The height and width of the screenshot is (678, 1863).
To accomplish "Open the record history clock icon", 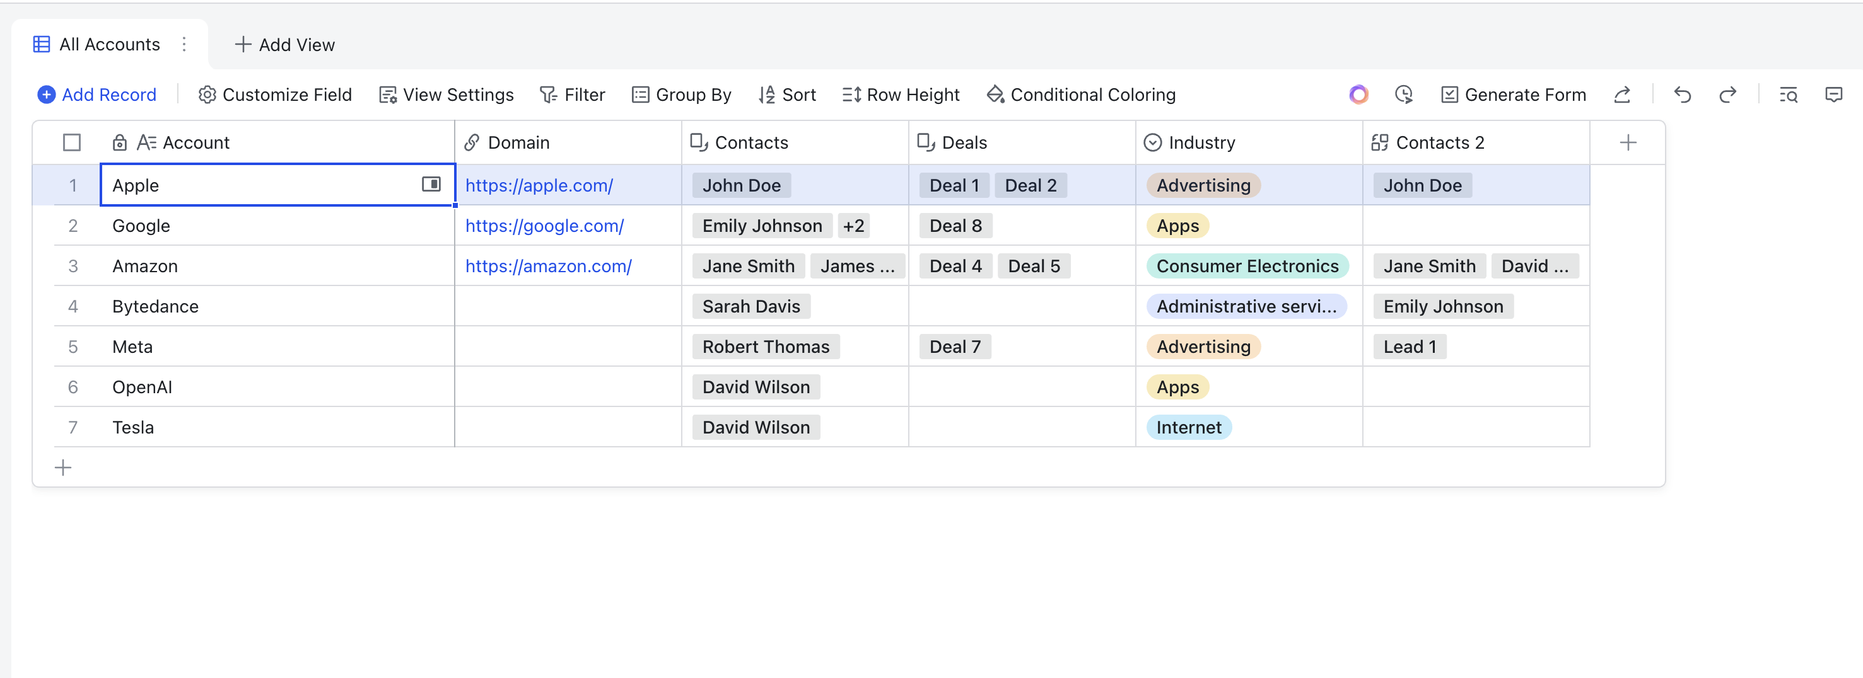I will [x=1404, y=95].
